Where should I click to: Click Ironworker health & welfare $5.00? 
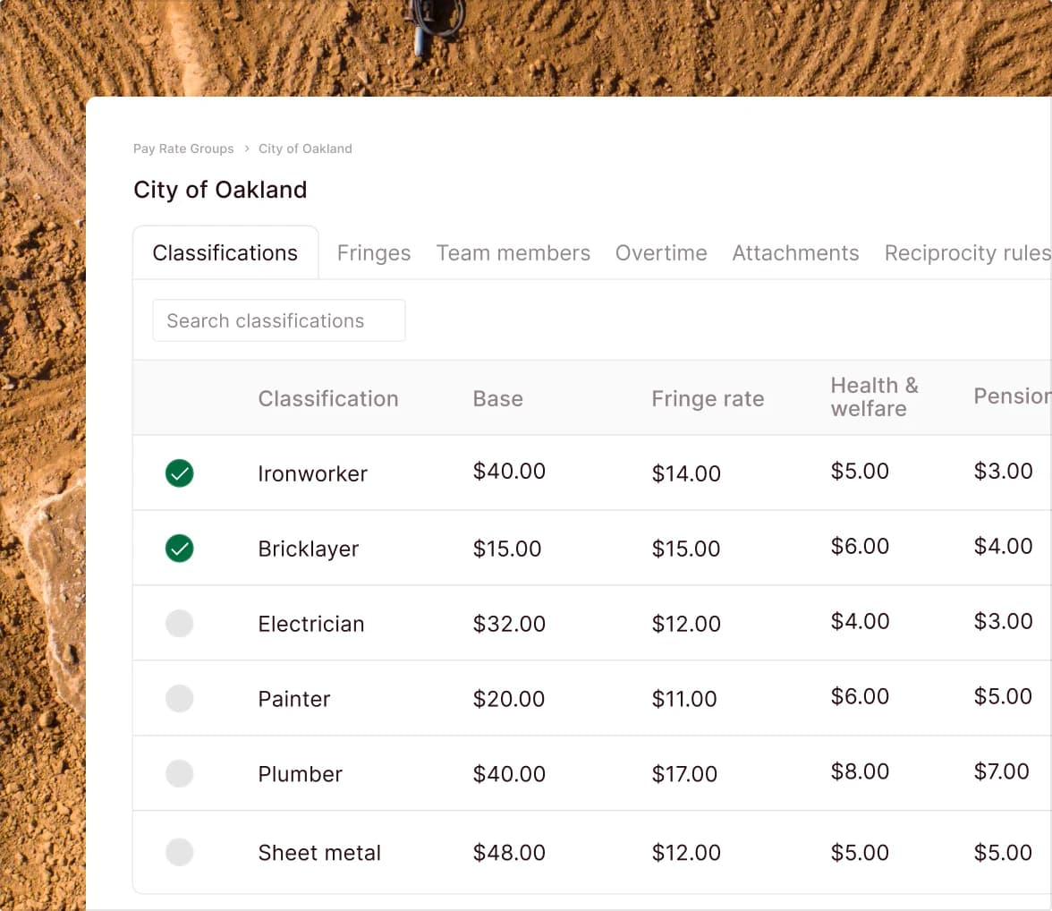click(861, 472)
